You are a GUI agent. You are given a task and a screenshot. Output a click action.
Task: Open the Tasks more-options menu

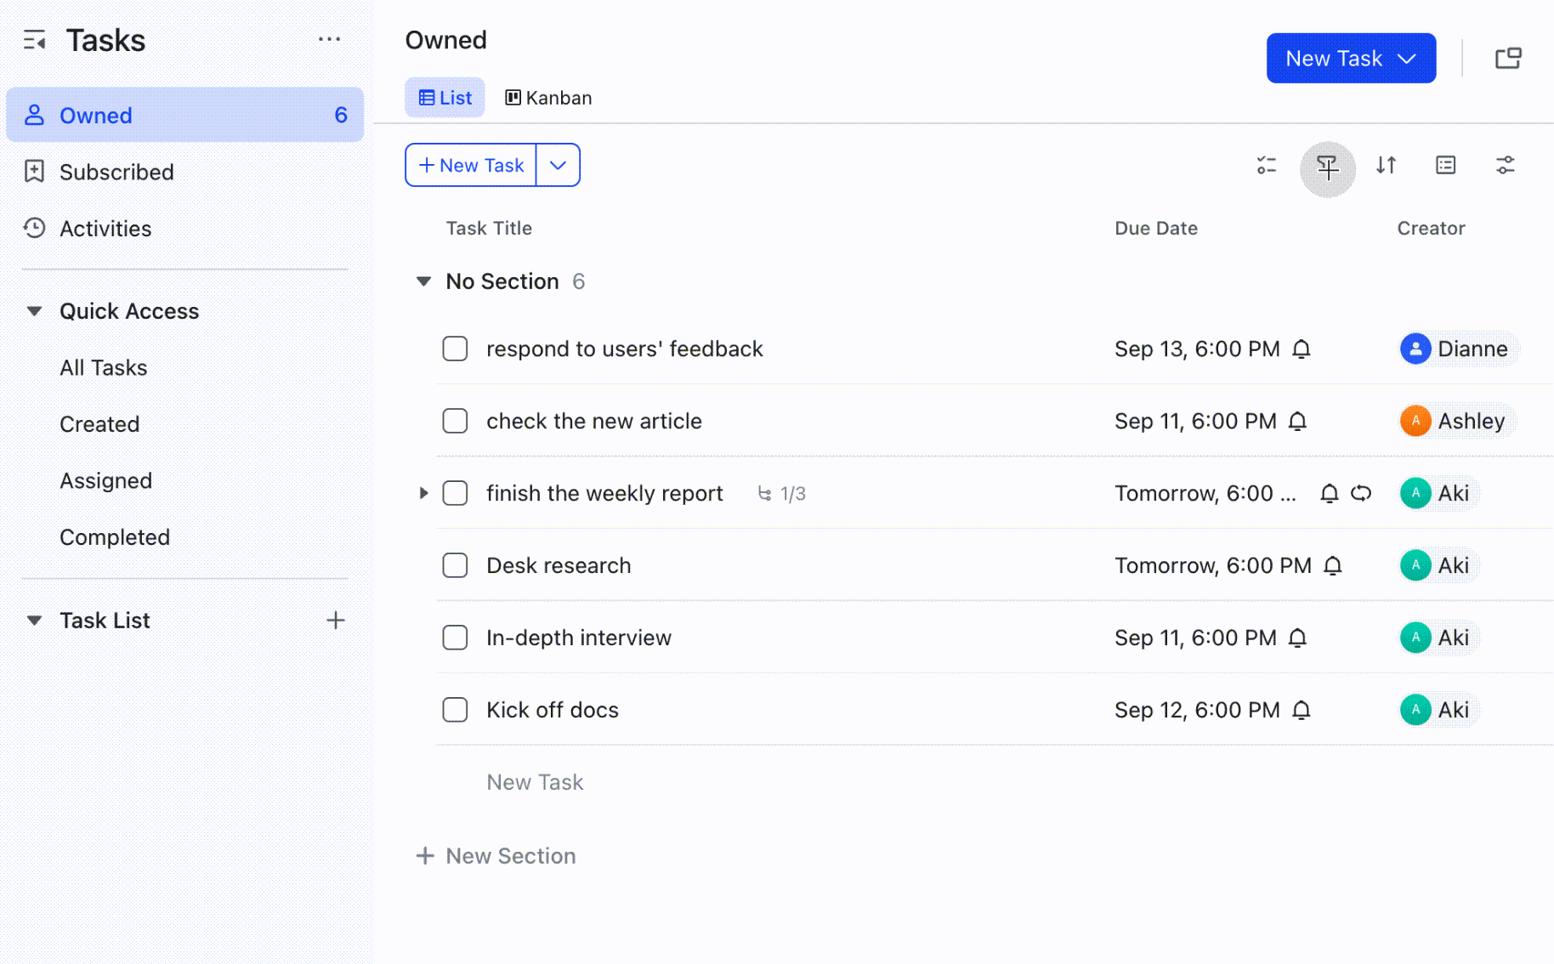(330, 39)
